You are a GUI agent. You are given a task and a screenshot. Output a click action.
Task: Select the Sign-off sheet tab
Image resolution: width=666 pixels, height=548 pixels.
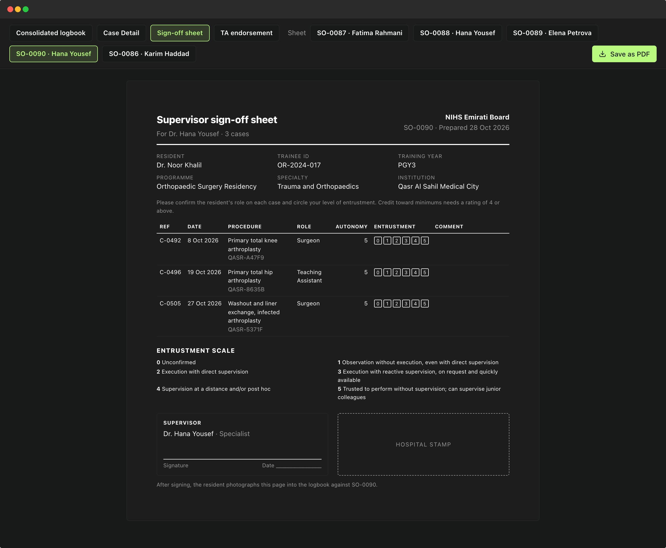(180, 33)
